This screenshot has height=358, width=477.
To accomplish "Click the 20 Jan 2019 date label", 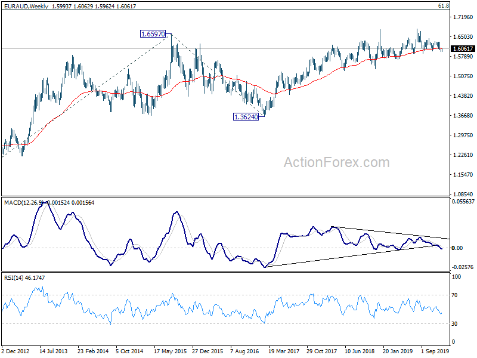I will pos(398,351).
